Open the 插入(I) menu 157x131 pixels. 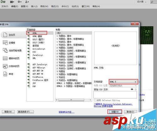tap(34, 6)
